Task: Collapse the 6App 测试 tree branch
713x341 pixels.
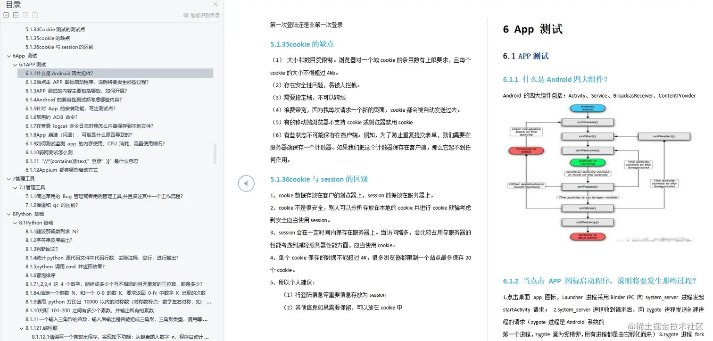Action: point(9,56)
